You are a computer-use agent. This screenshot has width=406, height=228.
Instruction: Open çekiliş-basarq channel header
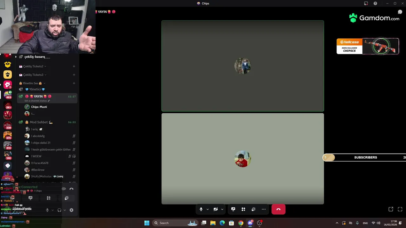click(x=37, y=57)
